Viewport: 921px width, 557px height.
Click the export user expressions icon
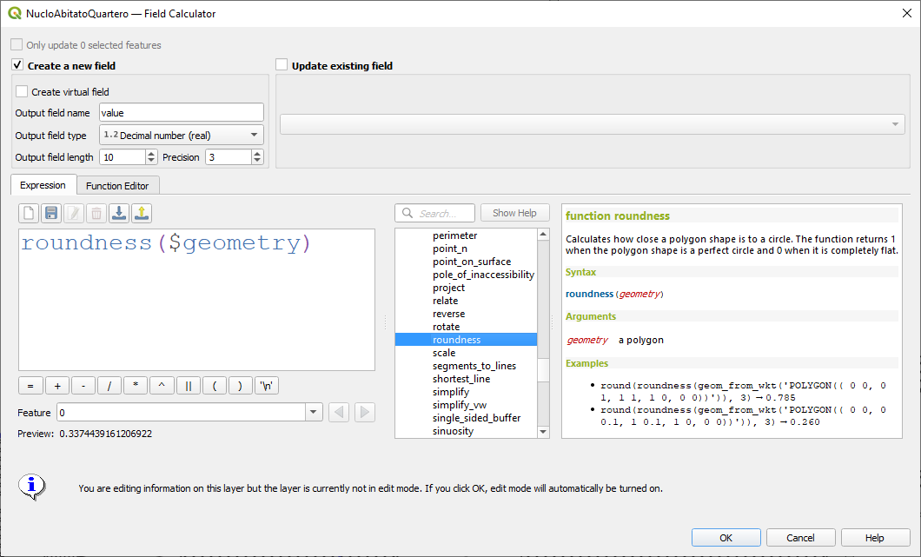click(x=142, y=213)
